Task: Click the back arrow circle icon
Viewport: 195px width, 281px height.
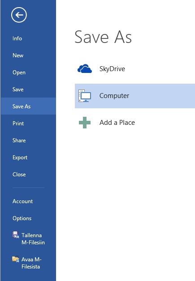Action: 19,15
